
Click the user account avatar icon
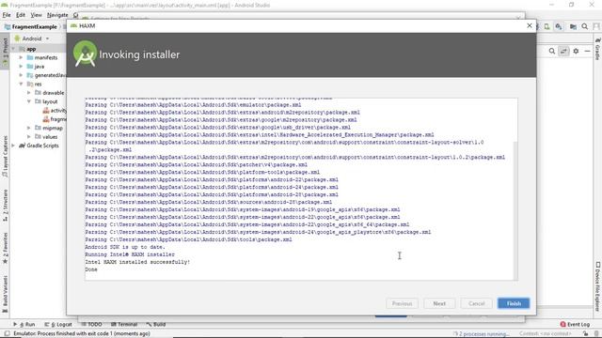pos(595,26)
